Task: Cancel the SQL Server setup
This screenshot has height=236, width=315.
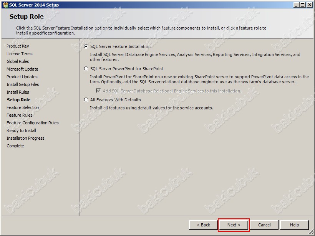Action: click(x=264, y=225)
